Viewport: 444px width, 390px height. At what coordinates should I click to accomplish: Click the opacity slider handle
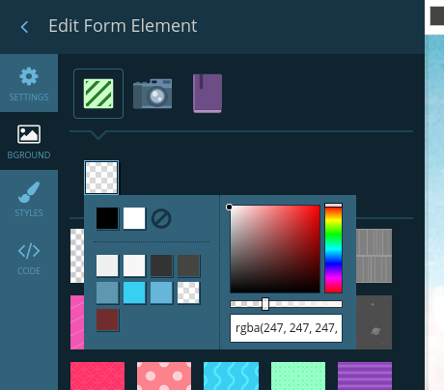pyautogui.click(x=265, y=304)
